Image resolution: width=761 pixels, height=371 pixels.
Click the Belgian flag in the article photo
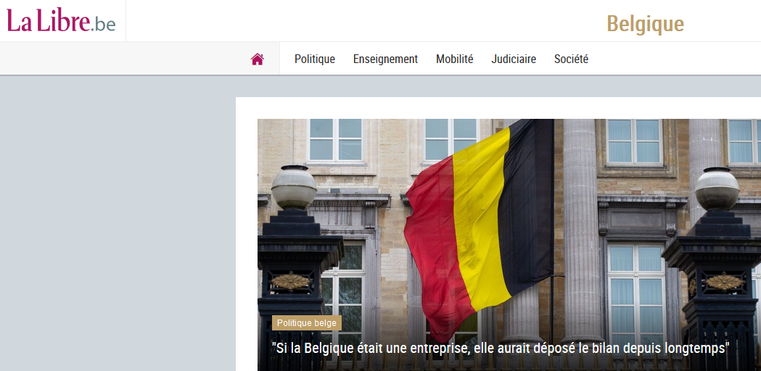pyautogui.click(x=479, y=228)
